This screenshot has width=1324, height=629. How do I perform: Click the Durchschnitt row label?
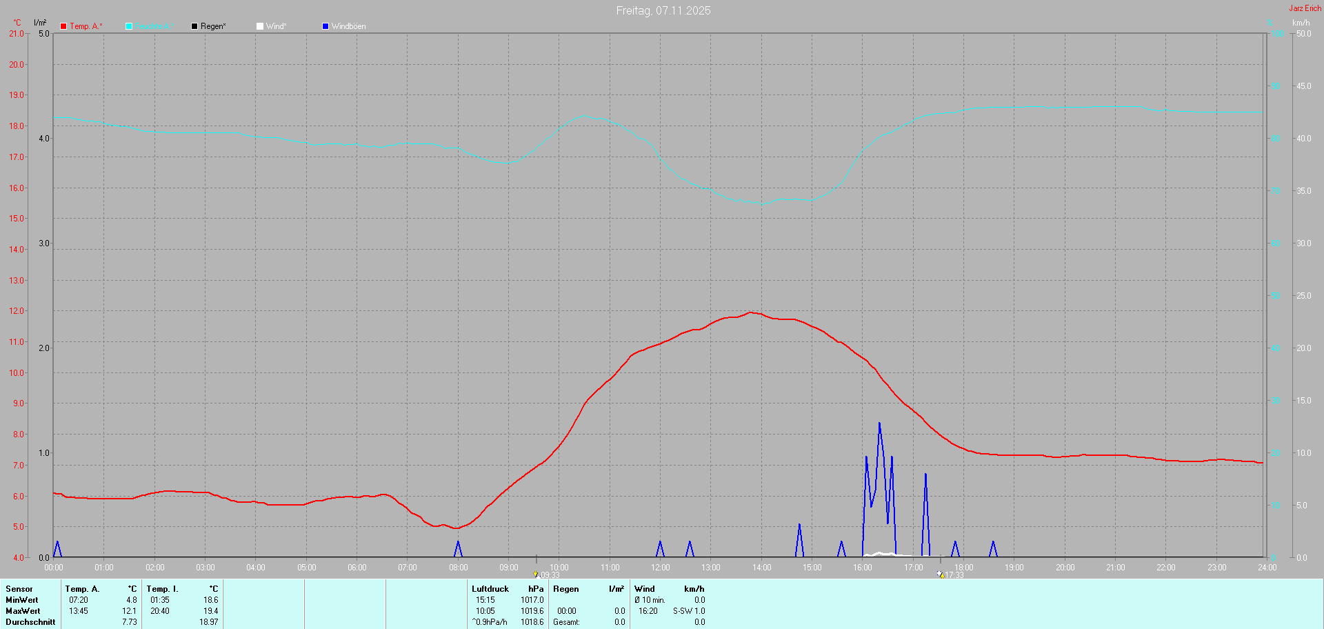pos(30,622)
